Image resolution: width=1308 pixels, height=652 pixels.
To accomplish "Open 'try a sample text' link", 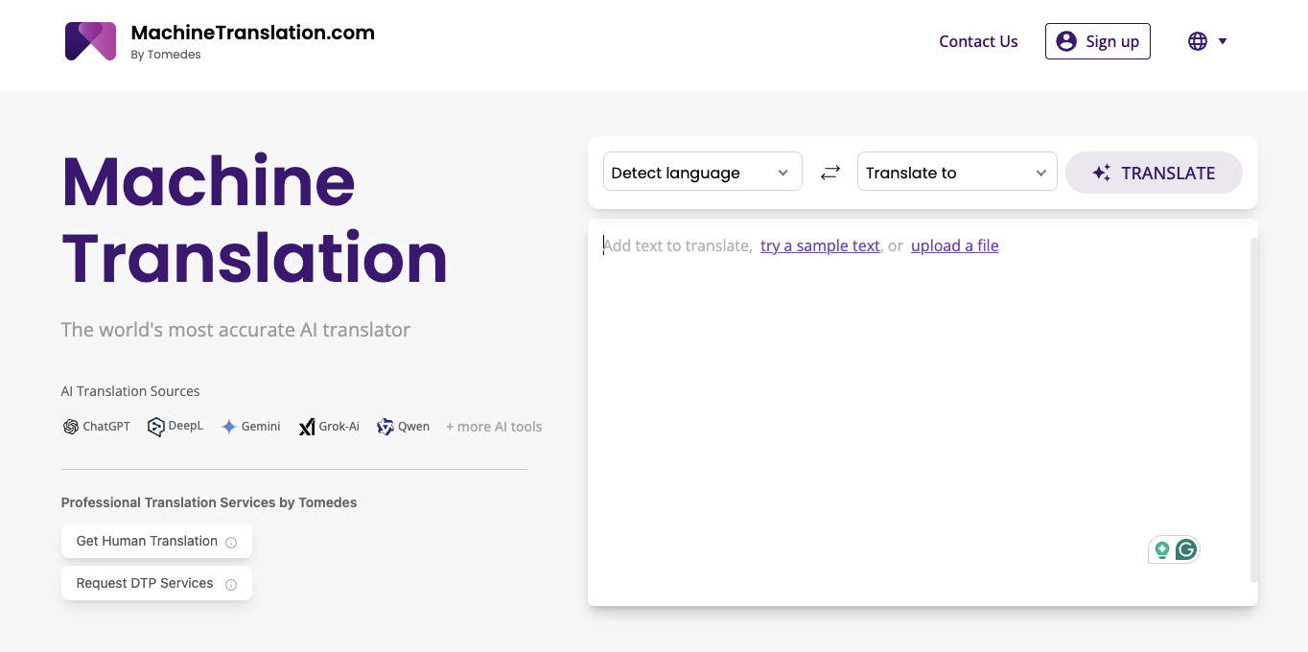I will (819, 245).
